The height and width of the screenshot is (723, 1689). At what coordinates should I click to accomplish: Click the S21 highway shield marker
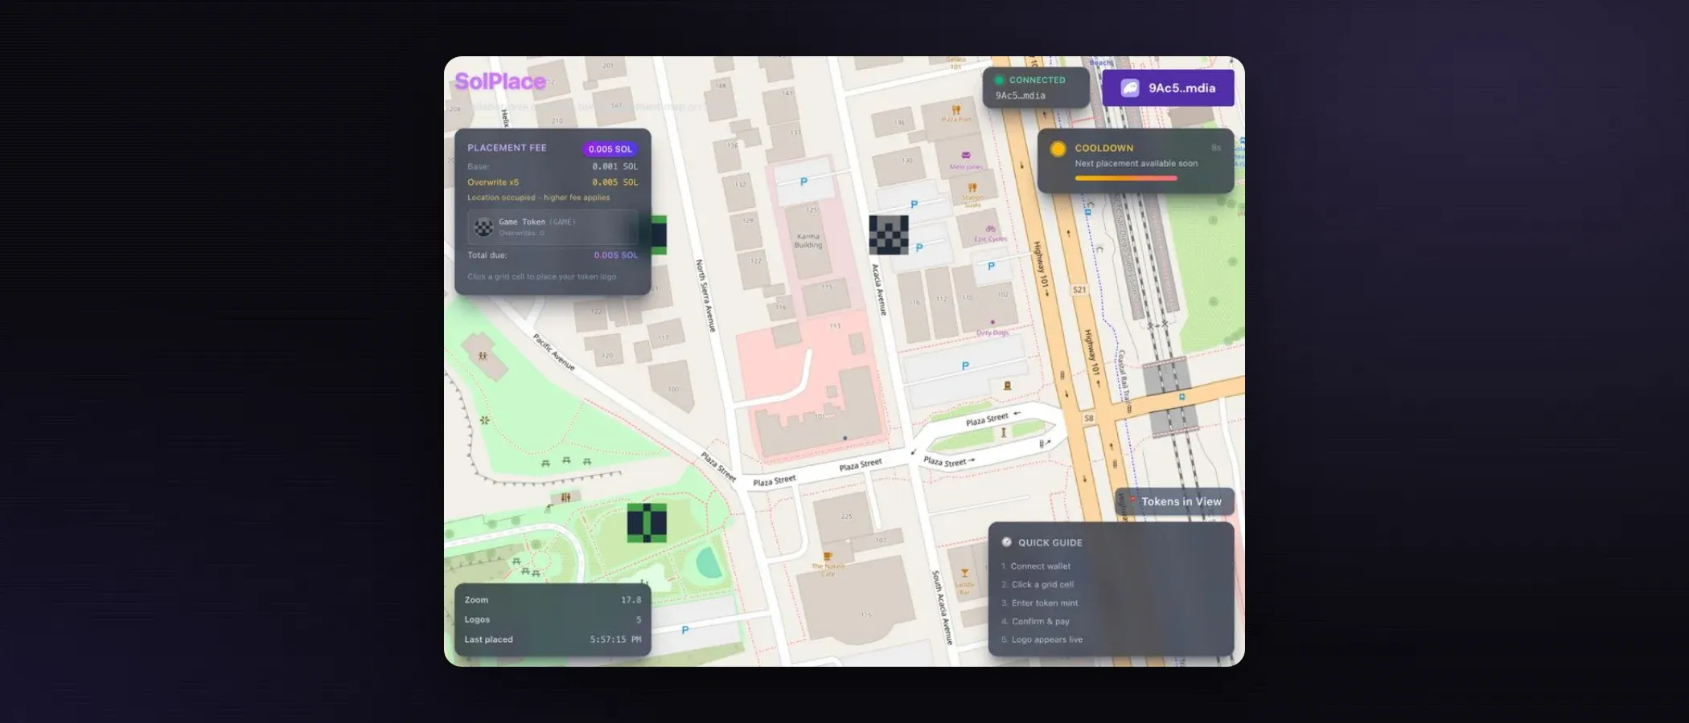click(1079, 290)
